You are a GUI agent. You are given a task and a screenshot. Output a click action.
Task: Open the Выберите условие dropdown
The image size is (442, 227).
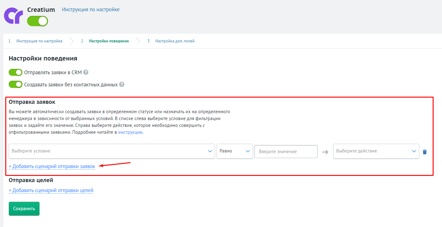click(x=112, y=151)
